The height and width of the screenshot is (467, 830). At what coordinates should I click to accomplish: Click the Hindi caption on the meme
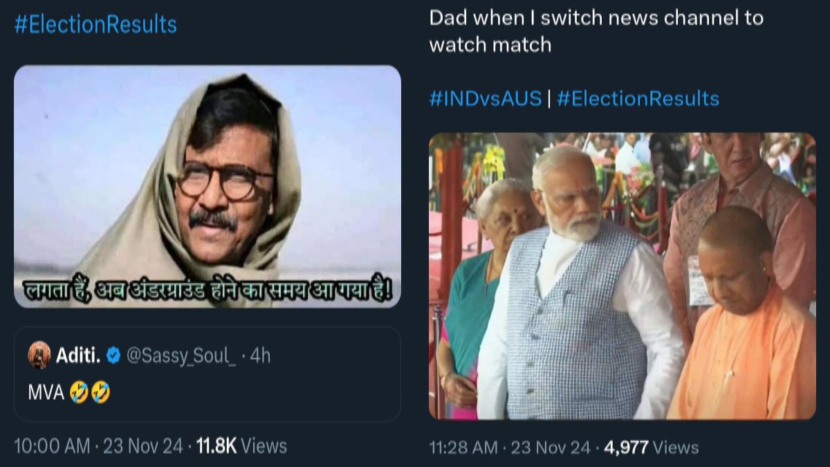pos(207,289)
